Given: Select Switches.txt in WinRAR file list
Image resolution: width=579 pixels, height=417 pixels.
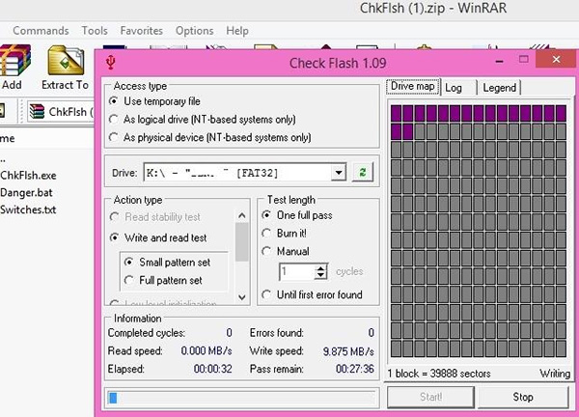Looking at the screenshot, I should point(28,209).
